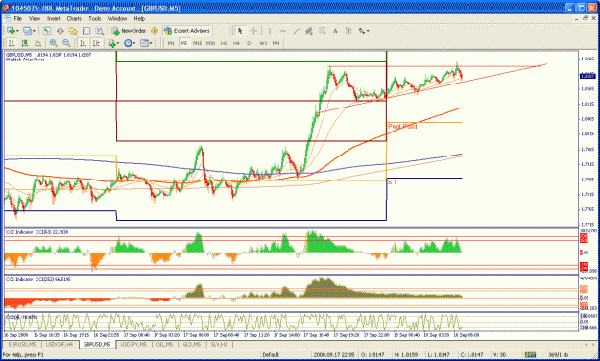Viewport: 600px width, 361px height.
Task: Select the Text tool (A icon)
Action: (335, 31)
